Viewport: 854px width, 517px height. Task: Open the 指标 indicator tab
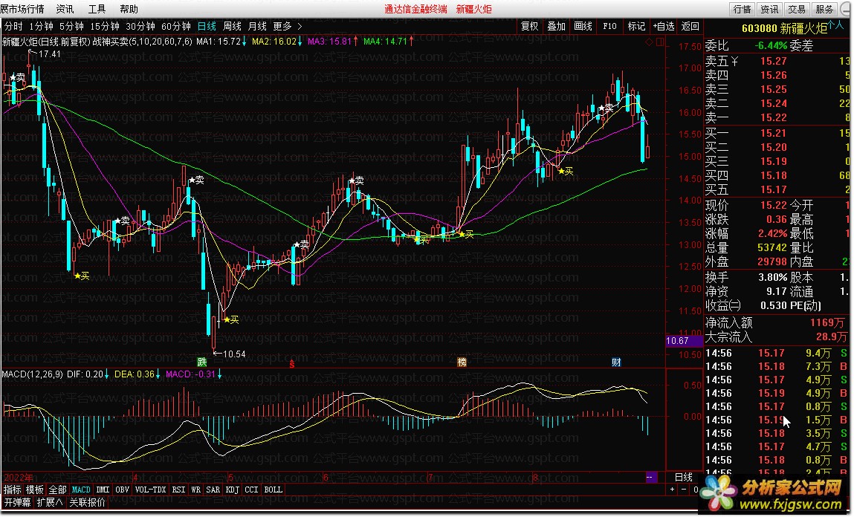click(13, 490)
